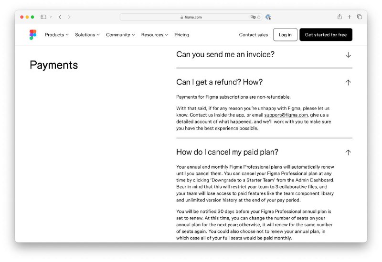Open the Solutions dropdown menu
382x262 pixels.
(87, 35)
